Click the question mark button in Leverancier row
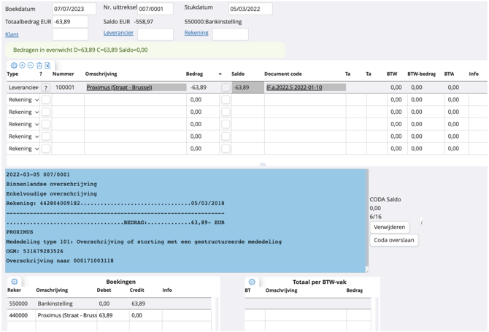Image resolution: width=489 pixels, height=332 pixels. (45, 88)
